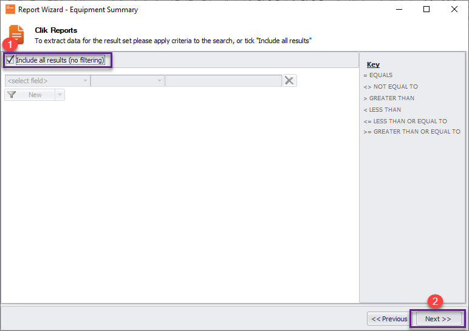Click the criteria value text box
469x331 pixels.
pyautogui.click(x=223, y=81)
